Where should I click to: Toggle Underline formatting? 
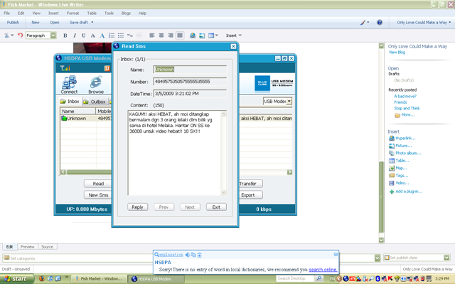(x=84, y=35)
